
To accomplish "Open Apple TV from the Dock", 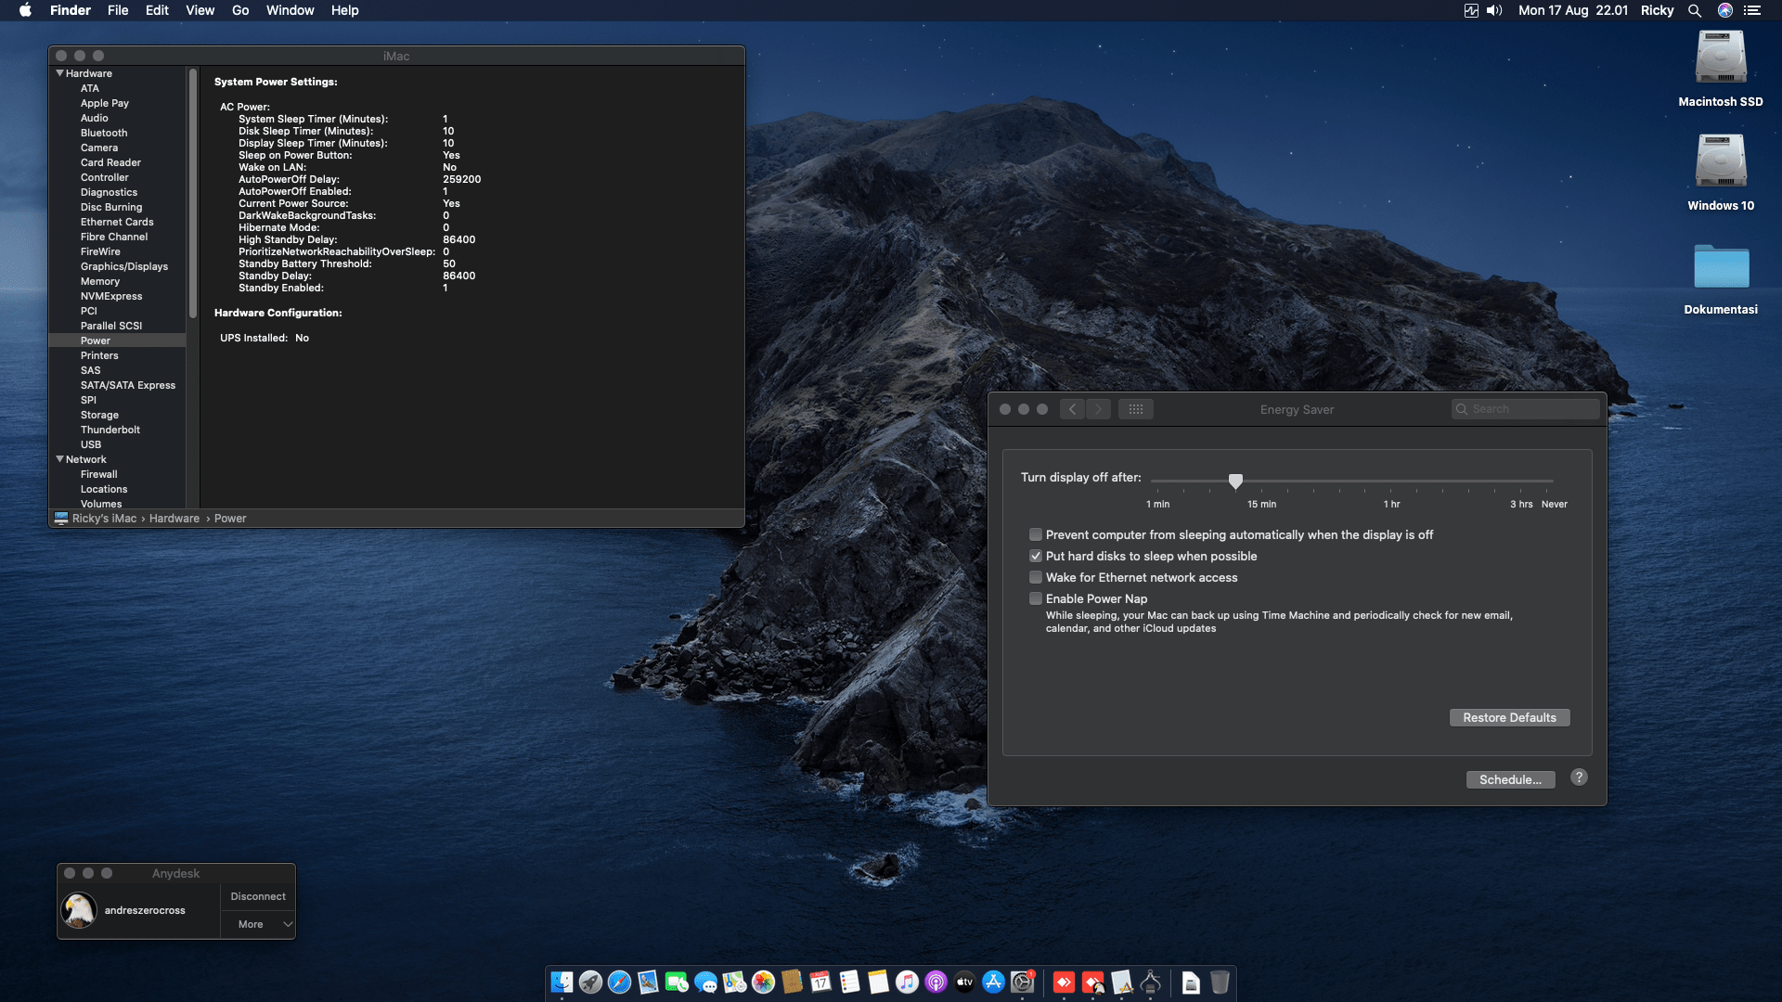I will tap(964, 982).
